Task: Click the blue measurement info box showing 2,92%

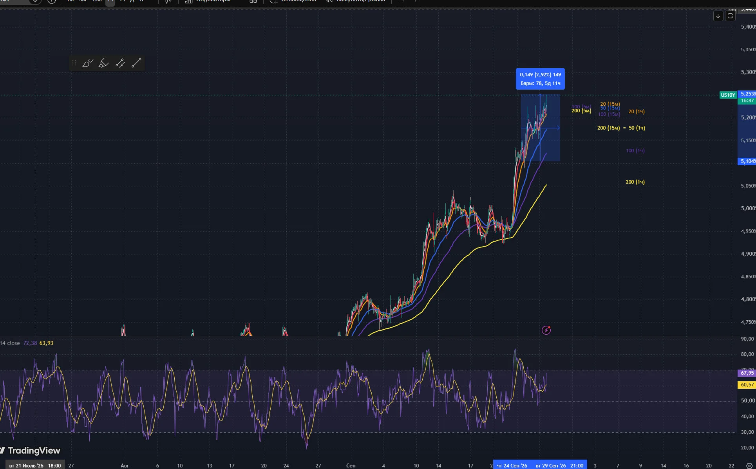Action: tap(540, 79)
